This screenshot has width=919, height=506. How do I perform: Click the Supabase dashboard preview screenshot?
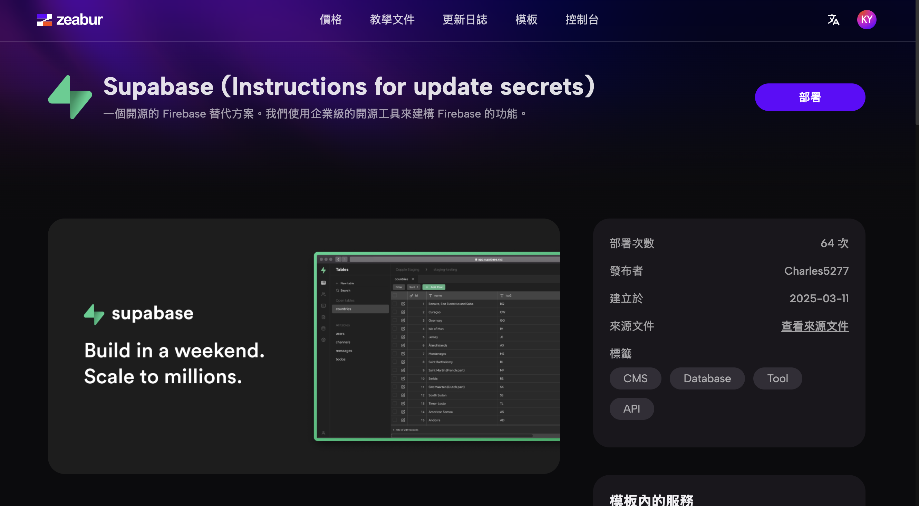tap(437, 346)
